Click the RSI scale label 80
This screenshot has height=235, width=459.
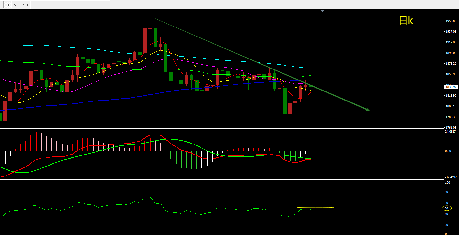(x=447, y=192)
